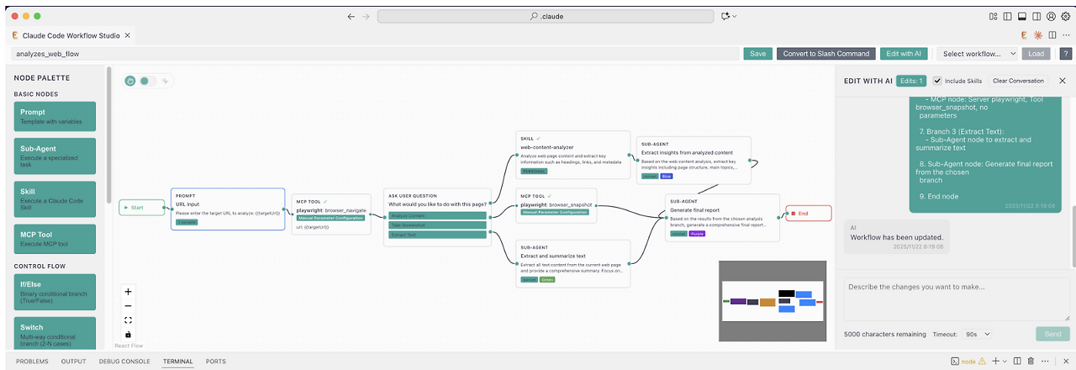1076x370 pixels.
Task: Toggle the Include Skills checkbox
Action: (x=936, y=81)
